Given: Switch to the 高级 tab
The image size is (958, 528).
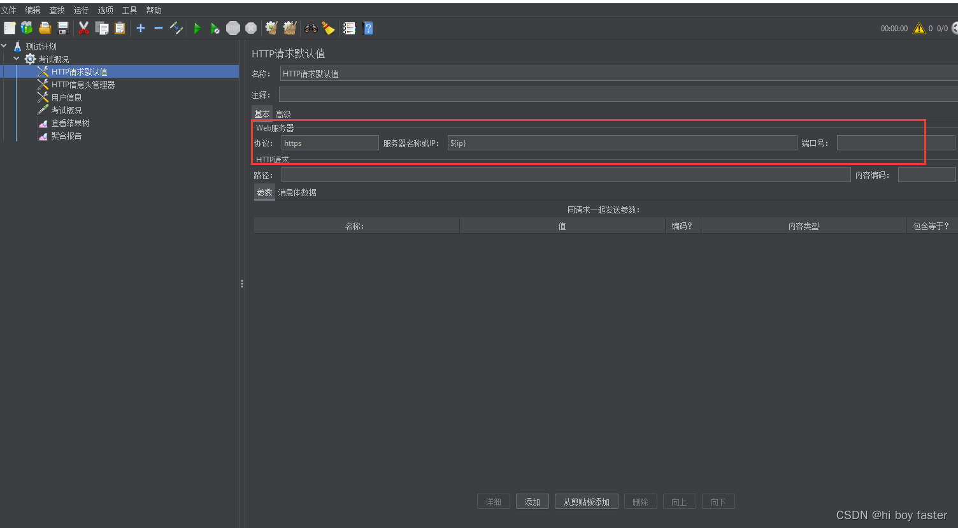Looking at the screenshot, I should 283,114.
